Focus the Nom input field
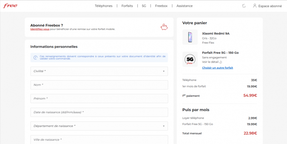Screen dimensions: 287x144 (99, 85)
